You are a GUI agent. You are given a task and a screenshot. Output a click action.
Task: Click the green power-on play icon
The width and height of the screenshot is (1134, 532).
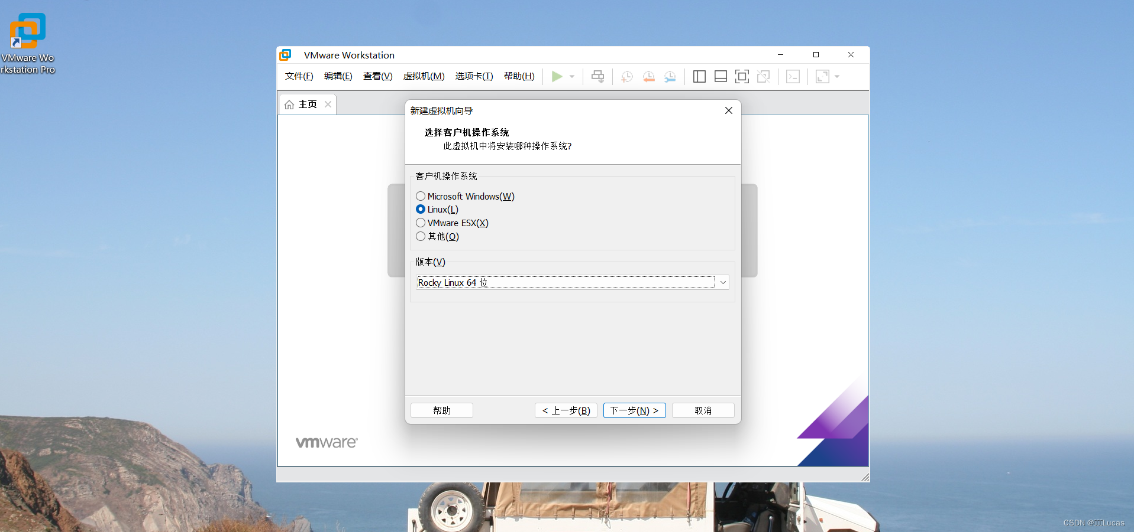click(x=557, y=76)
